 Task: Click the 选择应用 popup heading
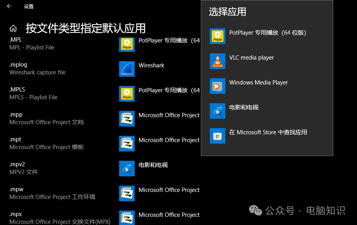point(227,12)
